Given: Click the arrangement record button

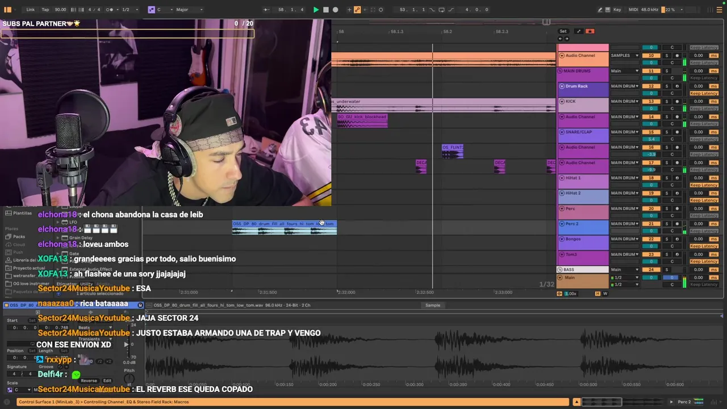Looking at the screenshot, I should click(x=335, y=10).
